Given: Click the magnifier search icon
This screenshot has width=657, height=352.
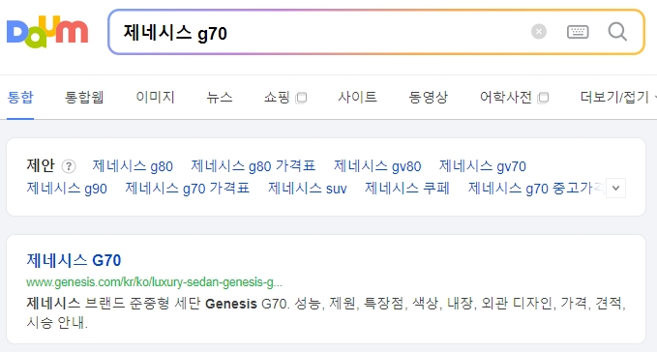Looking at the screenshot, I should point(617,32).
